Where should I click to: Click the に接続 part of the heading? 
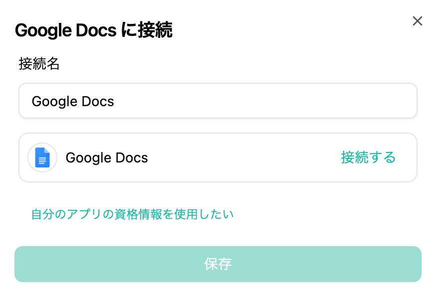pyautogui.click(x=148, y=30)
